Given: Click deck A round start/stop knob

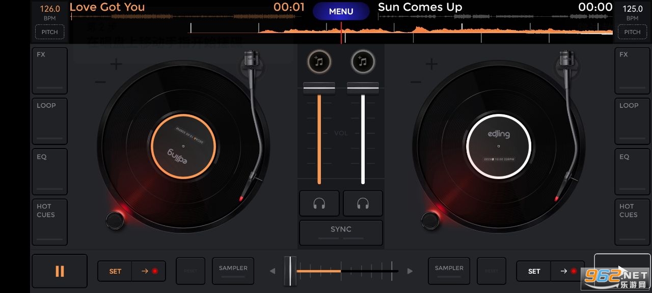Looking at the screenshot, I should pyautogui.click(x=115, y=220).
